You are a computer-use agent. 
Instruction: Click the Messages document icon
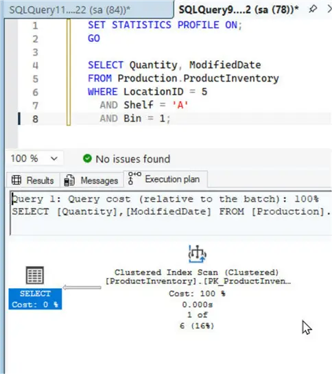(69, 180)
